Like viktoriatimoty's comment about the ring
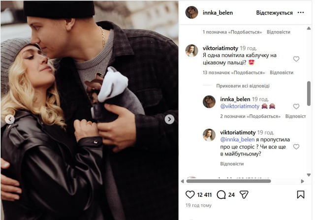 tap(296, 59)
